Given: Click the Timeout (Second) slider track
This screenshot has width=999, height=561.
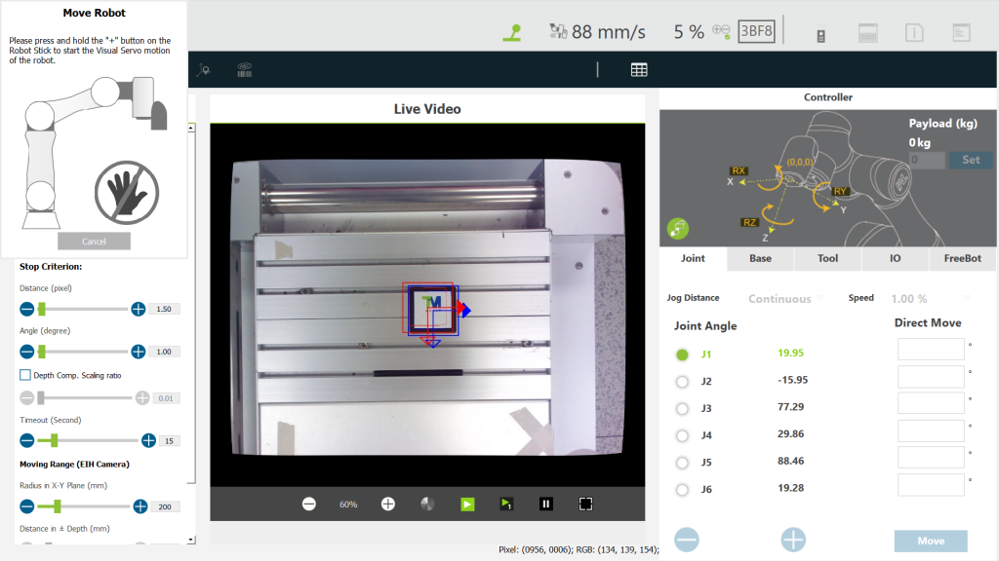Looking at the screenshot, I should (88, 440).
